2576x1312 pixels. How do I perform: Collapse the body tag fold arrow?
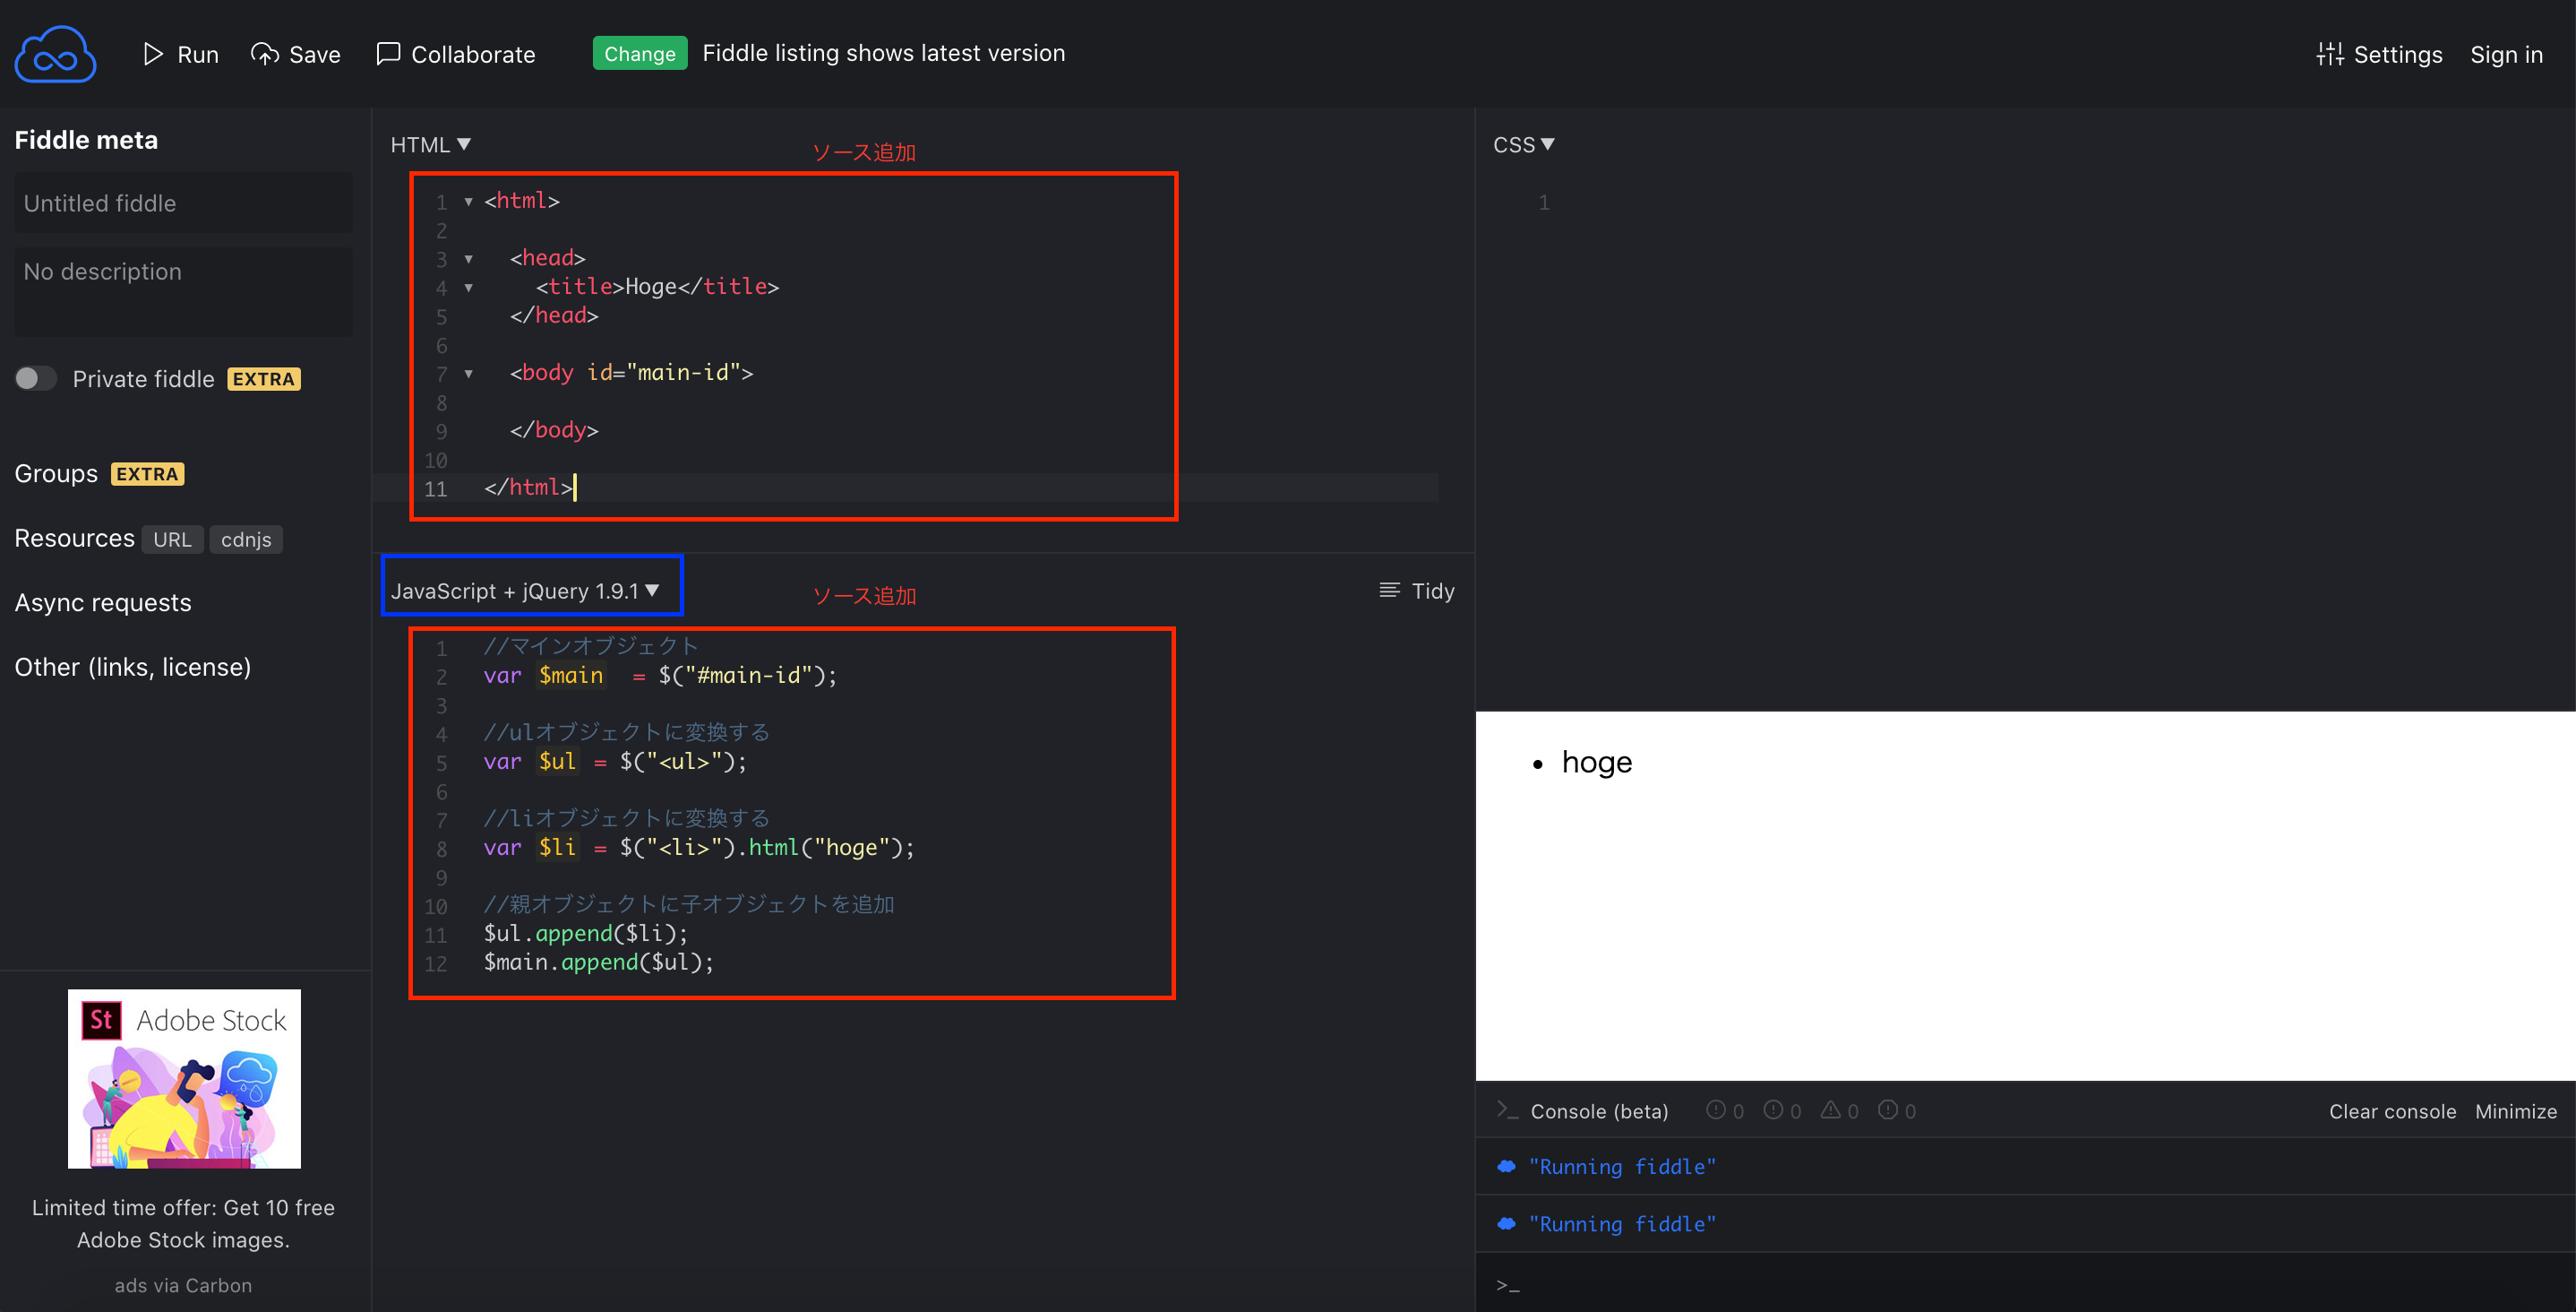tap(468, 375)
